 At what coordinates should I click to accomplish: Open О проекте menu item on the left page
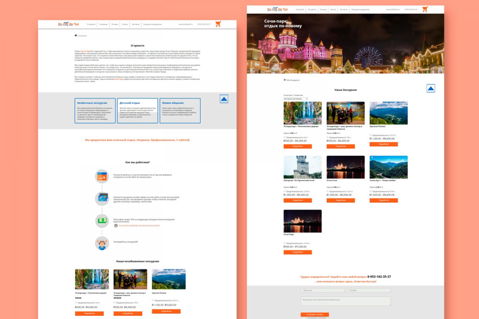pyautogui.click(x=91, y=24)
